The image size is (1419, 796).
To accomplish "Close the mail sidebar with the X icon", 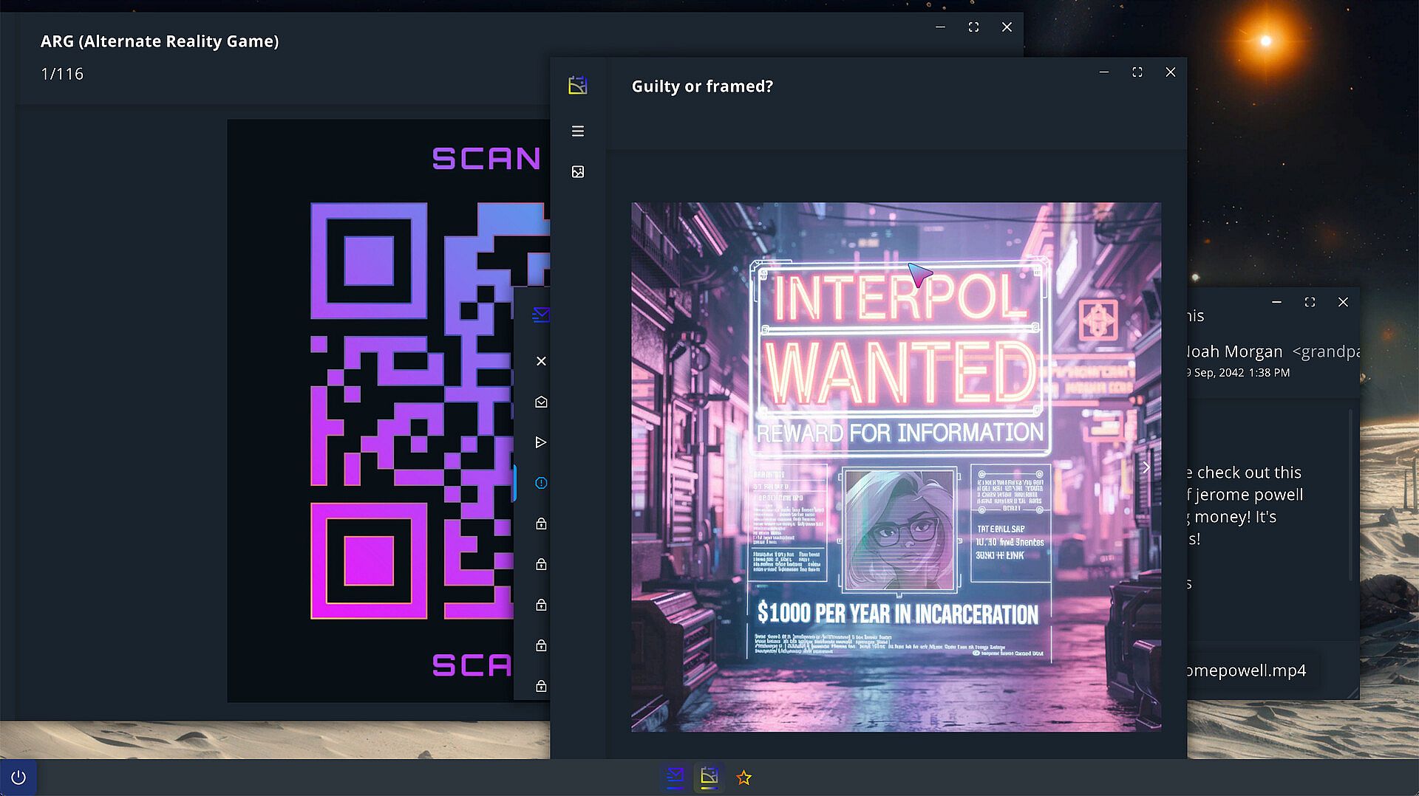I will point(541,361).
